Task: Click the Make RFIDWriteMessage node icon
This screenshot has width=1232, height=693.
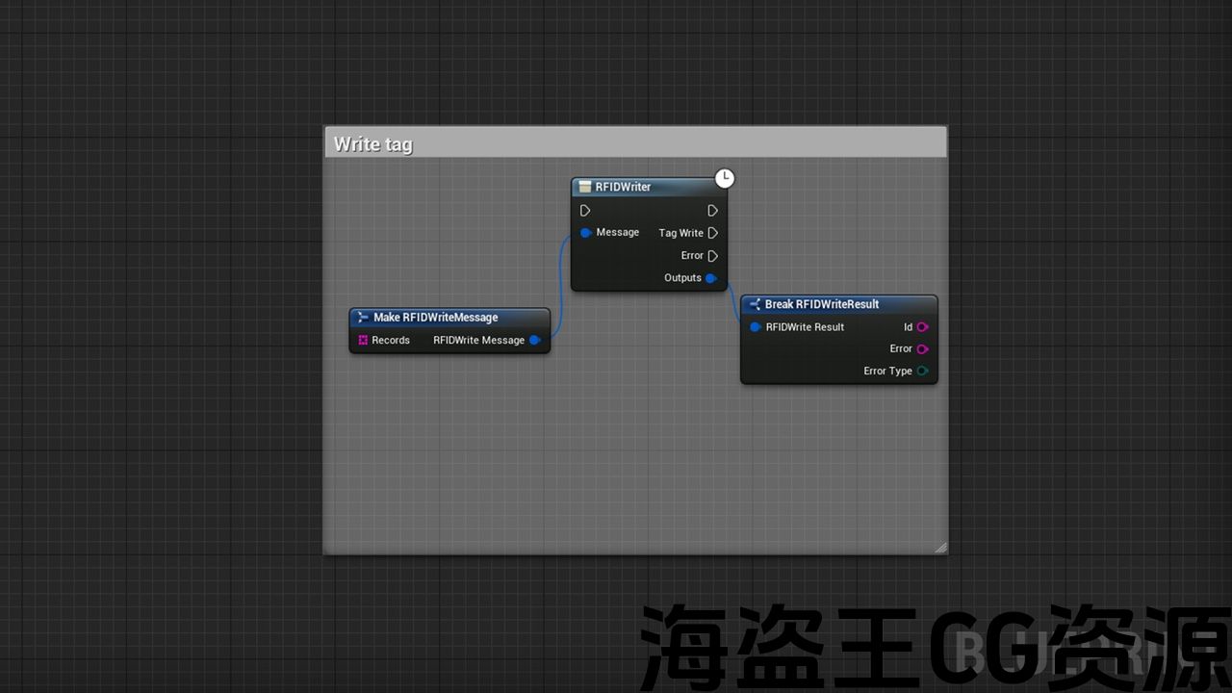Action: coord(363,318)
